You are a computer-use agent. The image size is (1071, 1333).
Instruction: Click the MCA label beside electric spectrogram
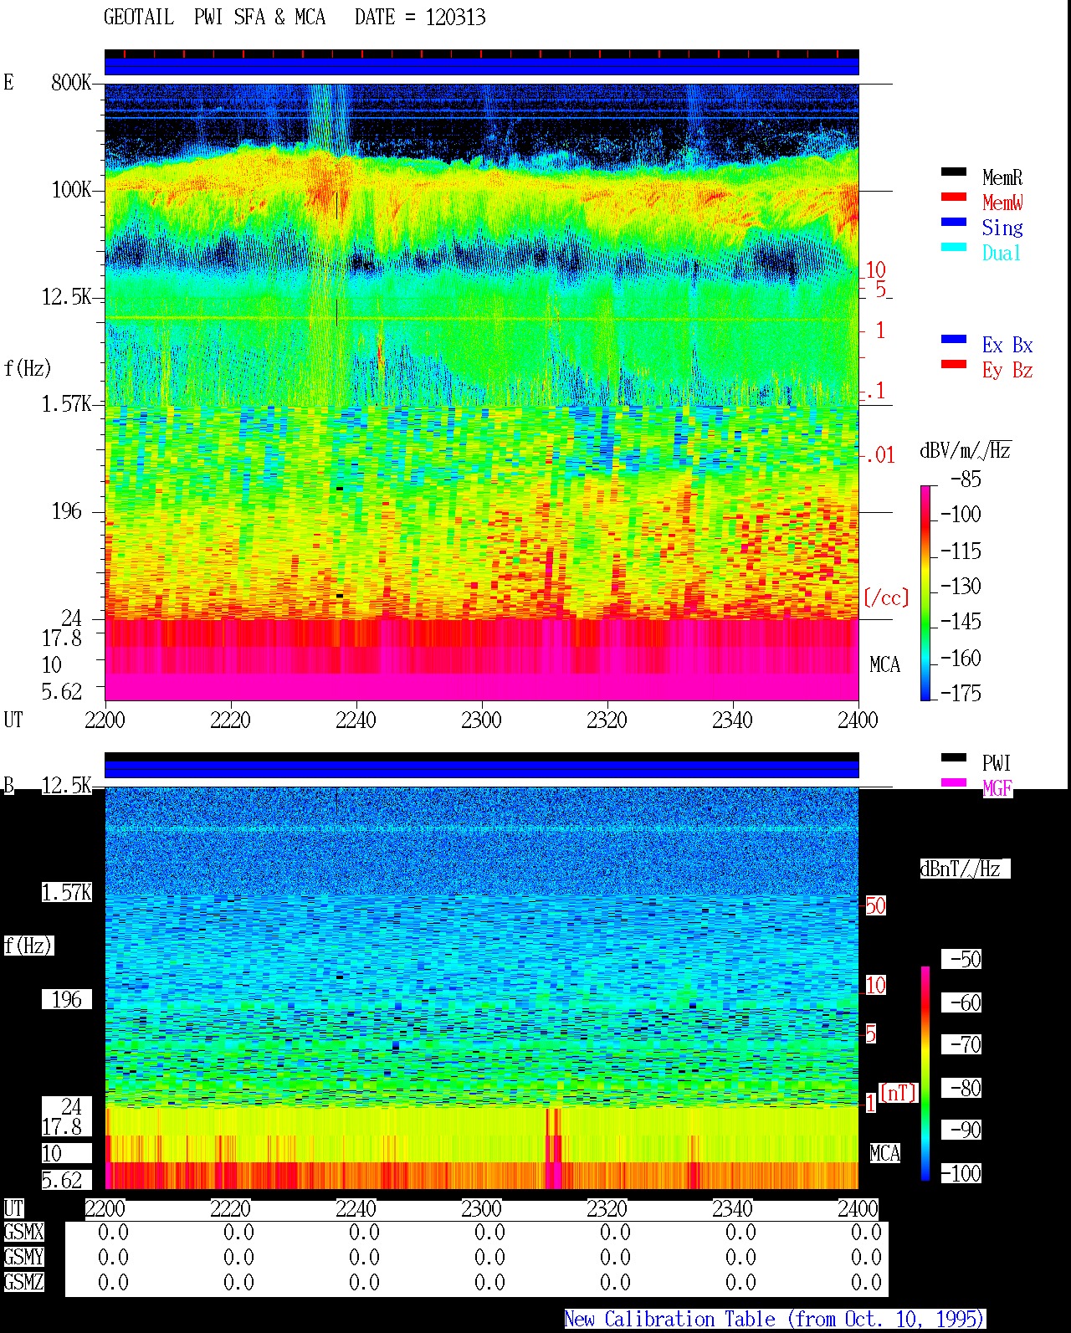click(884, 665)
